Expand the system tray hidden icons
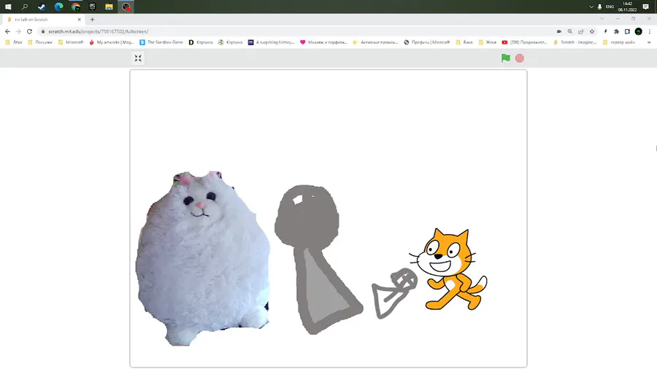The image size is (657, 369). [591, 7]
